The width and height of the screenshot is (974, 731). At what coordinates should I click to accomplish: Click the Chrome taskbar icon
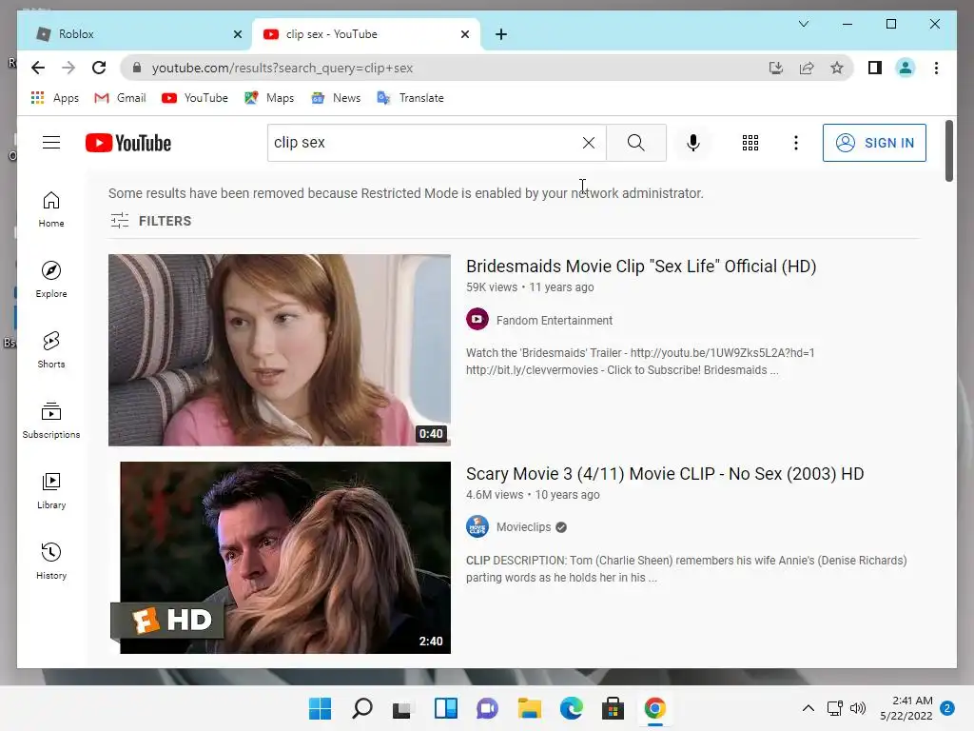pyautogui.click(x=654, y=708)
